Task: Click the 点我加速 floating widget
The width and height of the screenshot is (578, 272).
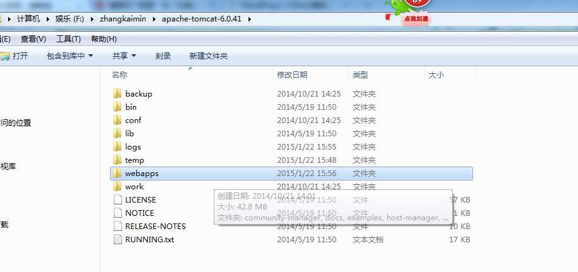Action: [x=416, y=18]
